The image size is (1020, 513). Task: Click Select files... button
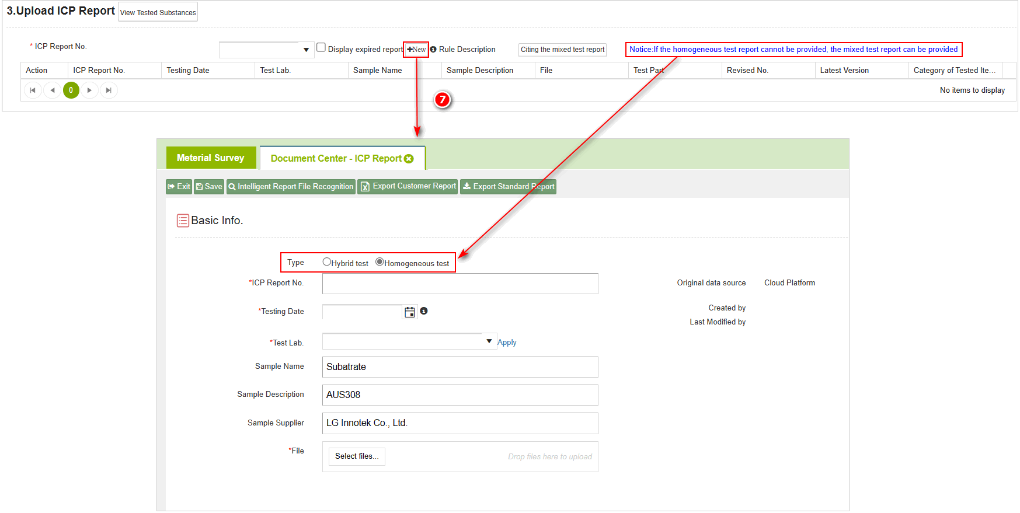coord(357,456)
